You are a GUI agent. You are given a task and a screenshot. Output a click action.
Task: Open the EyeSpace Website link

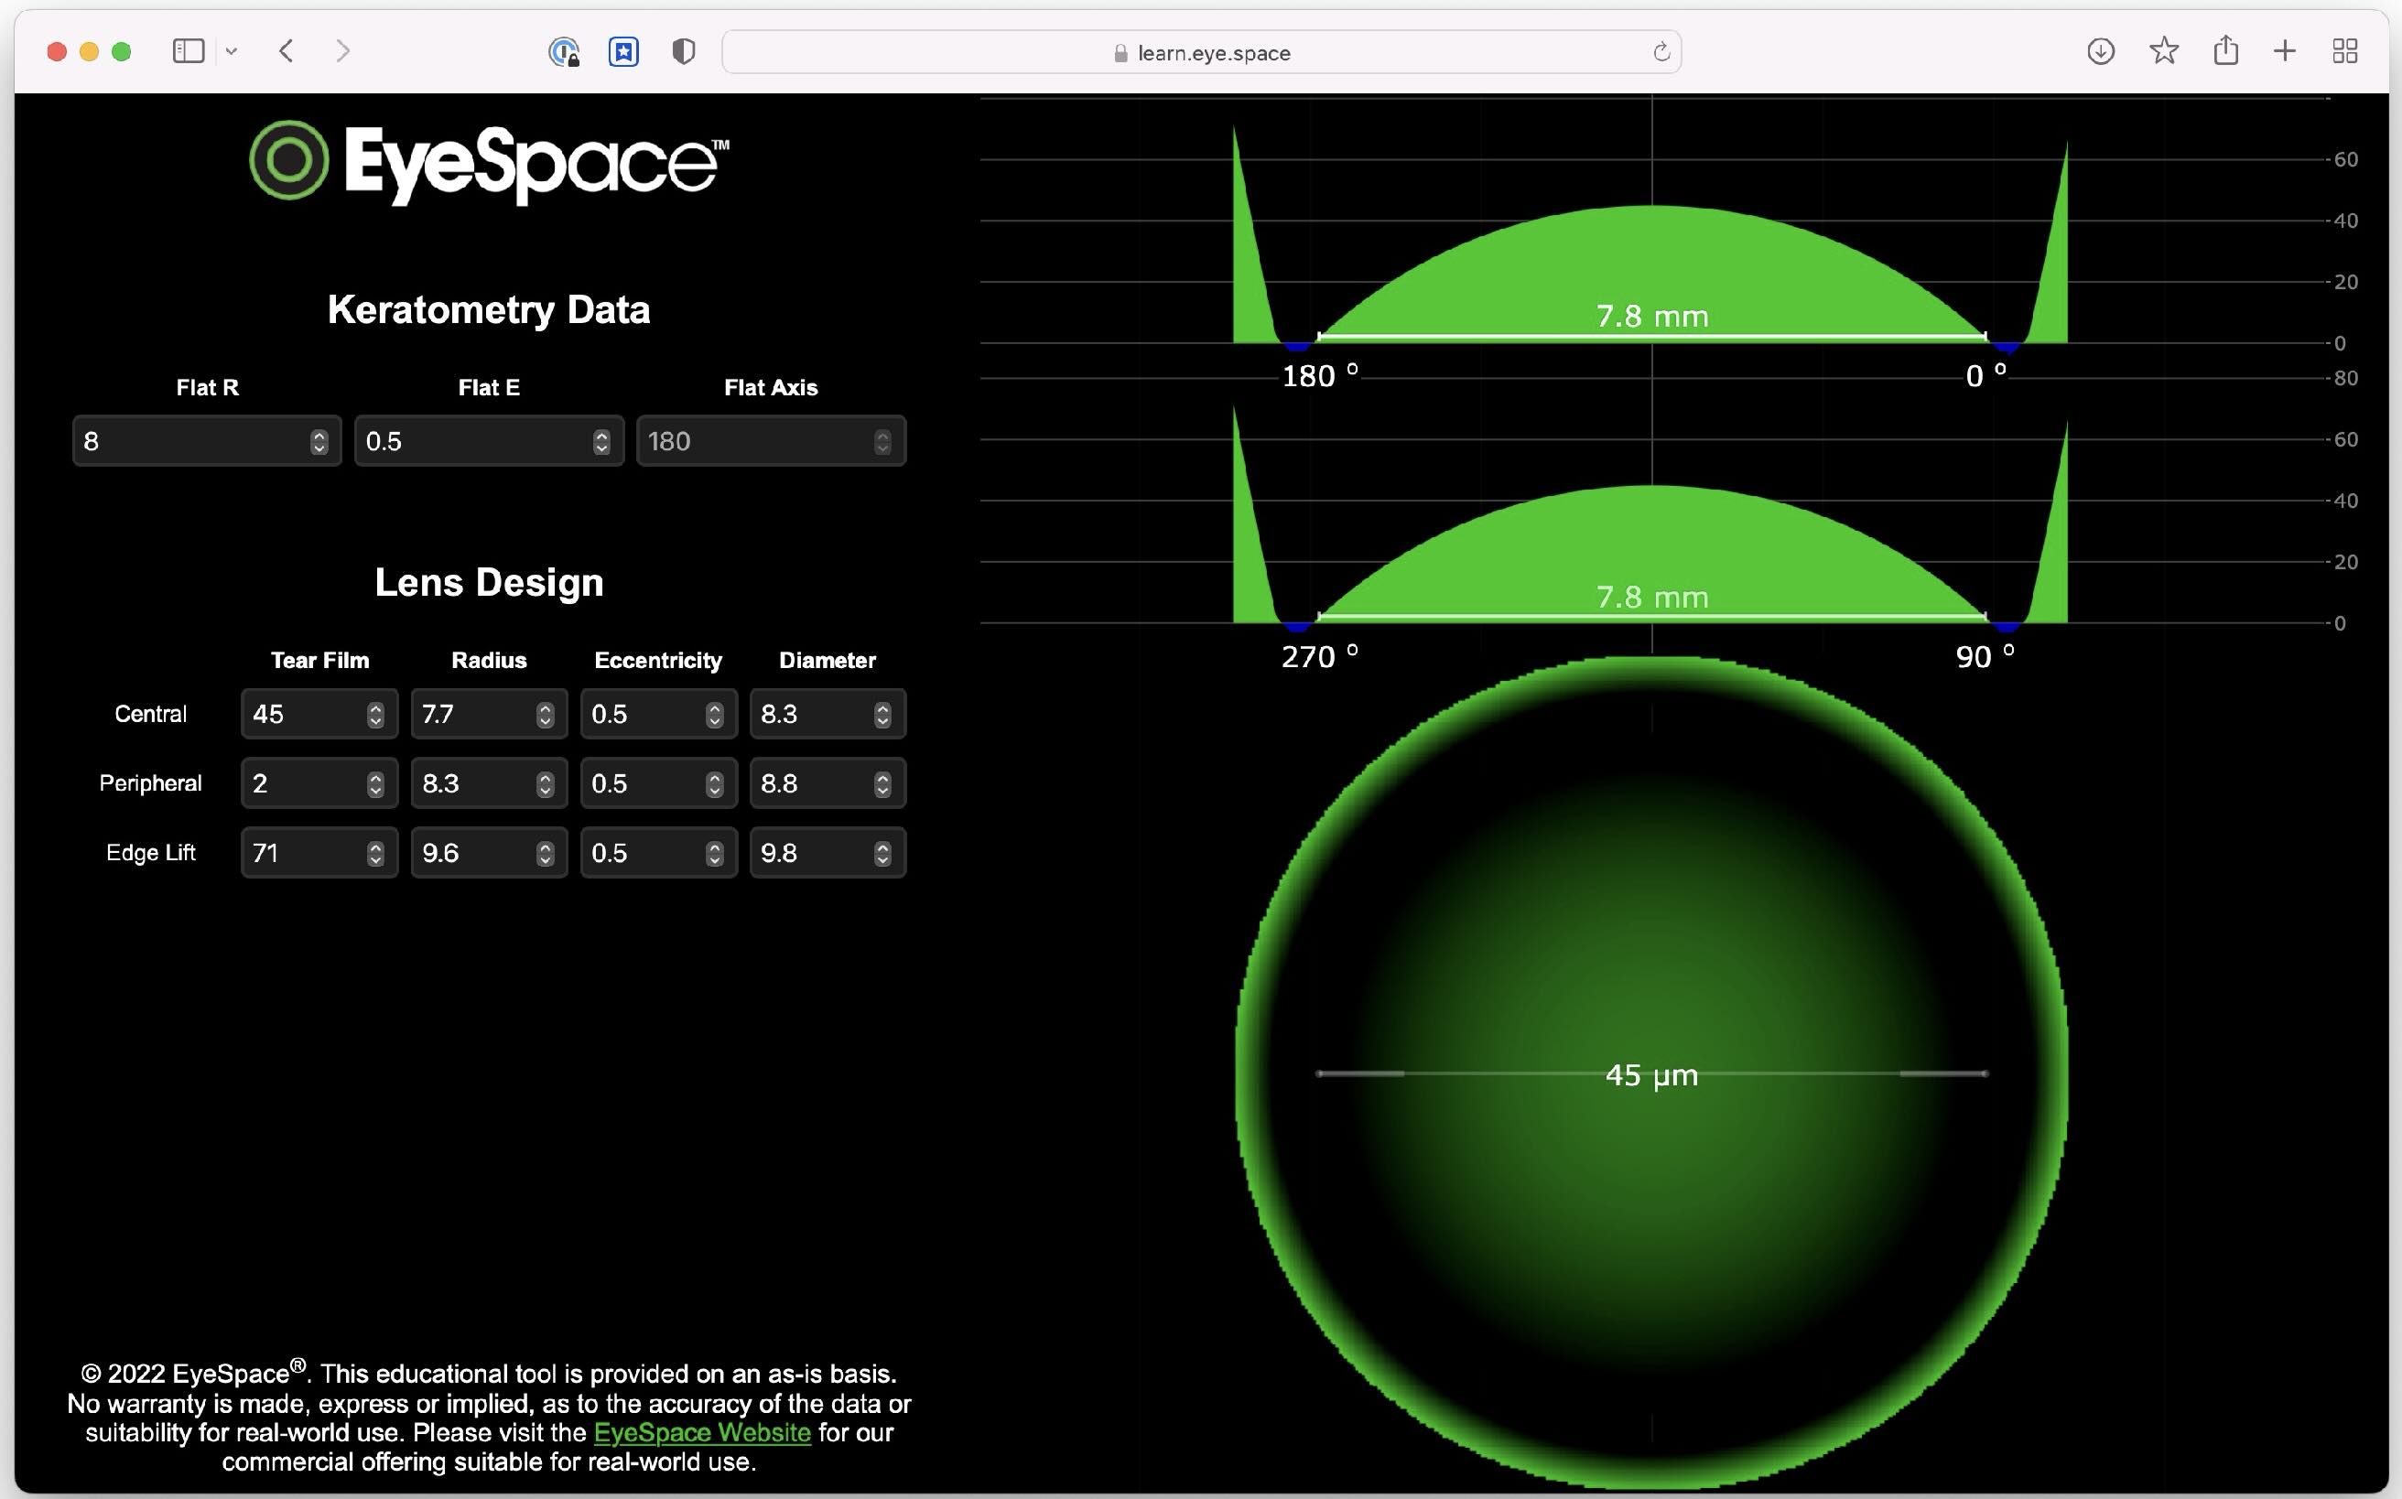point(702,1432)
